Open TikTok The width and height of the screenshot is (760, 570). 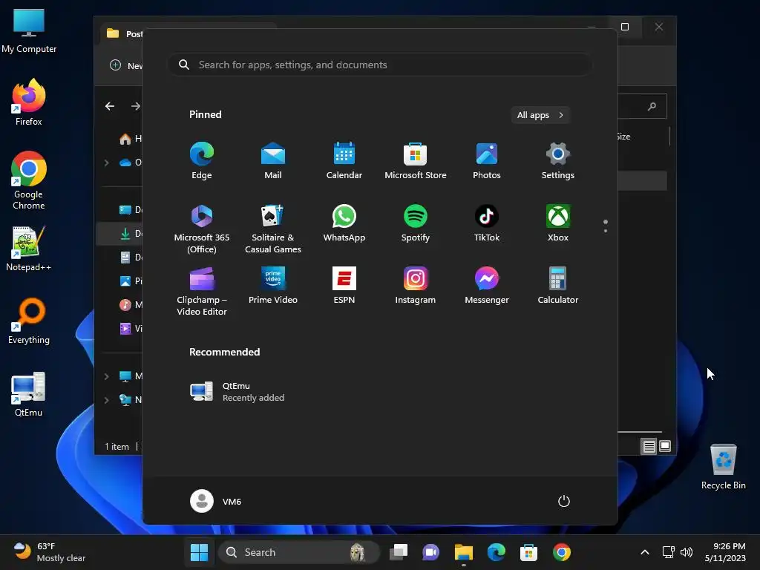coord(487,223)
